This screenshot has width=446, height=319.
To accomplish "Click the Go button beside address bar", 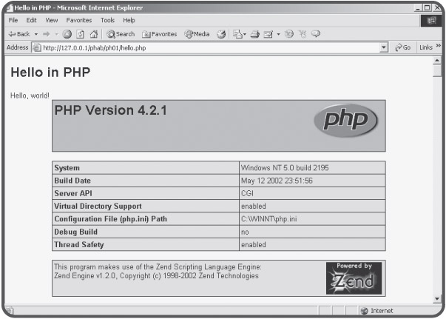I will pos(402,47).
